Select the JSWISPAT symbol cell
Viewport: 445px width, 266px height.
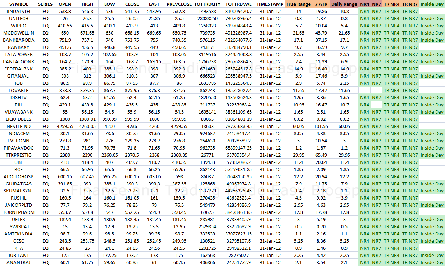[x=19, y=227]
